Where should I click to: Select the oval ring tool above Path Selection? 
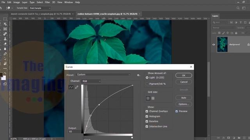tap(5, 54)
